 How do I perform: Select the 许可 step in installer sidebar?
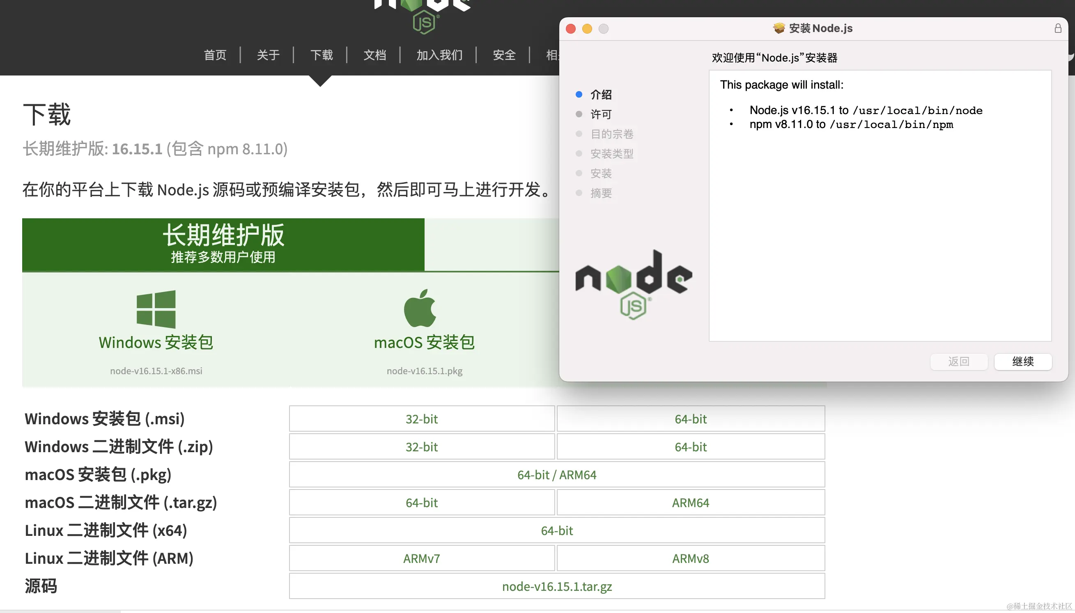pyautogui.click(x=601, y=114)
